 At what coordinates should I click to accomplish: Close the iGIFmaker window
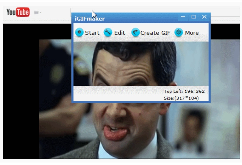pos(204,17)
